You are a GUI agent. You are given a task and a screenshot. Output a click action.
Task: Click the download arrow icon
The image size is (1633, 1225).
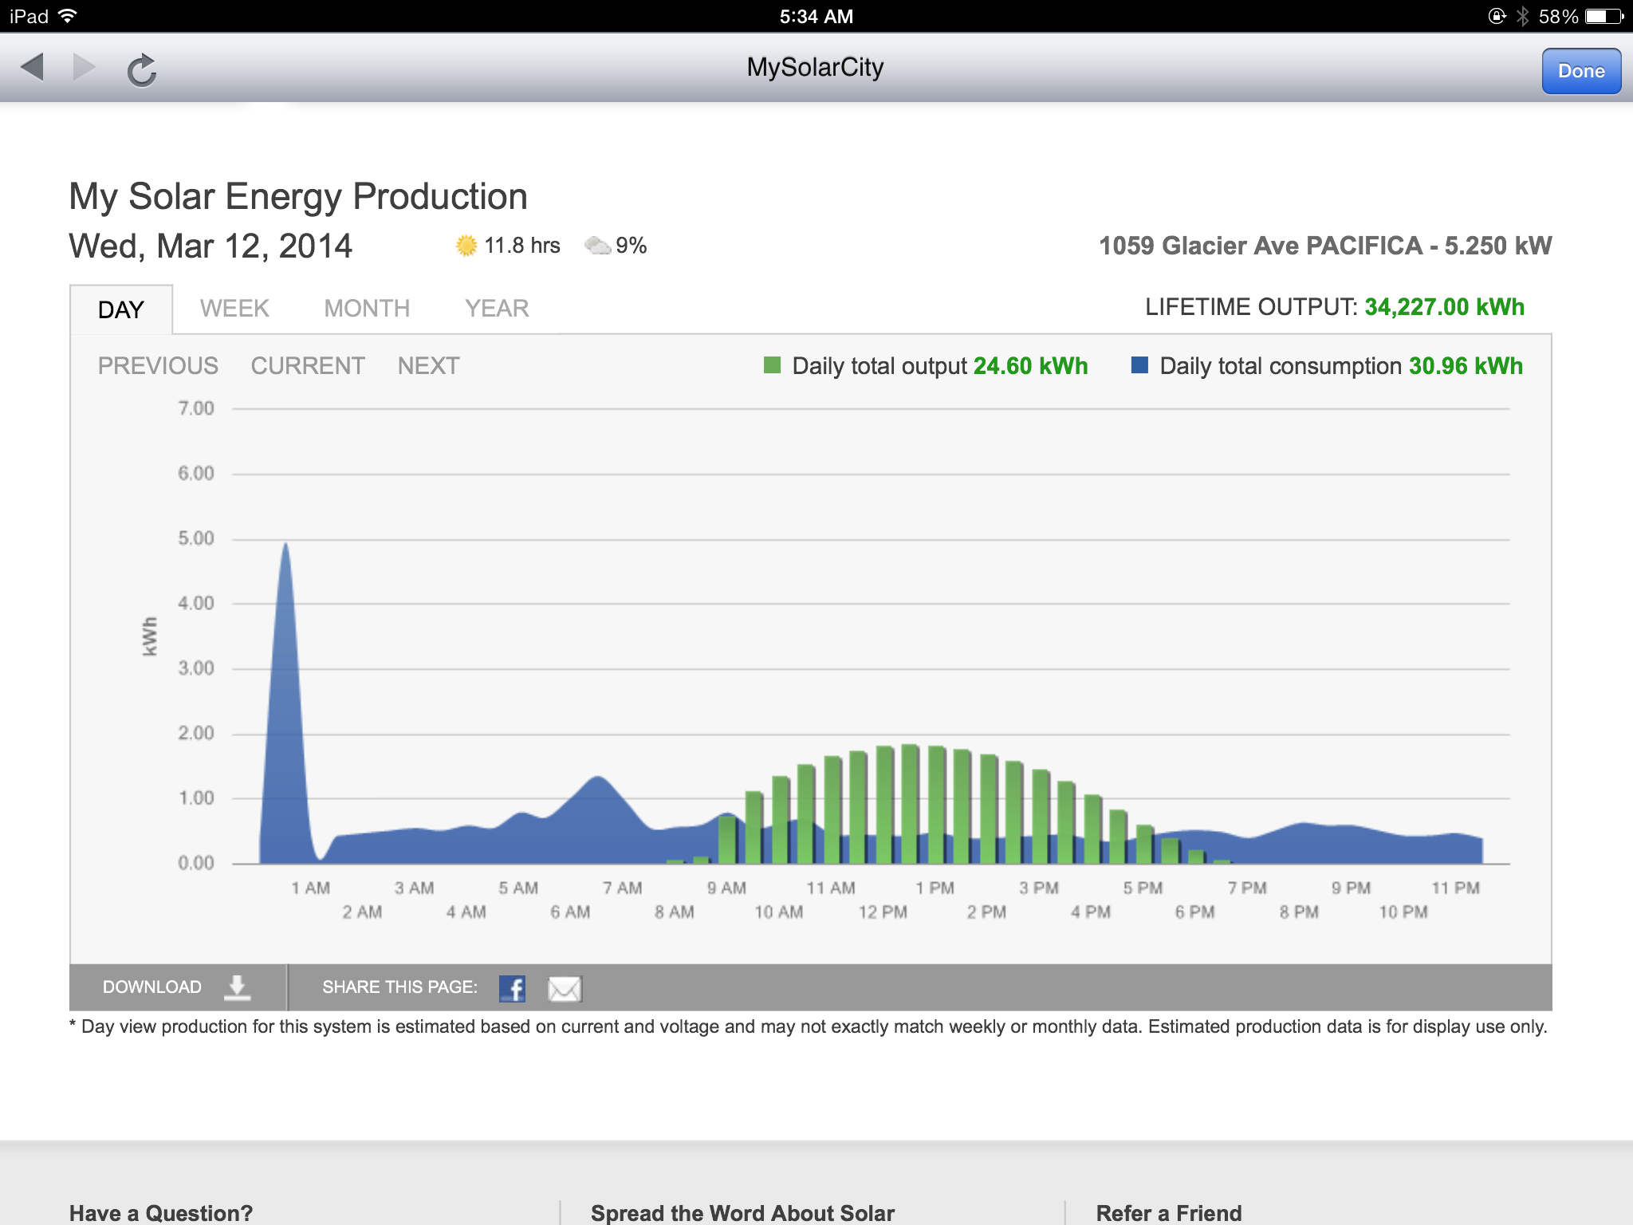pyautogui.click(x=237, y=987)
